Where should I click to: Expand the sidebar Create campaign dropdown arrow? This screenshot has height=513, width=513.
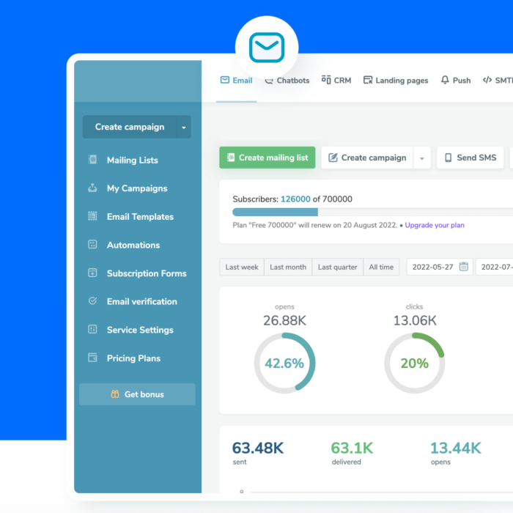(184, 127)
